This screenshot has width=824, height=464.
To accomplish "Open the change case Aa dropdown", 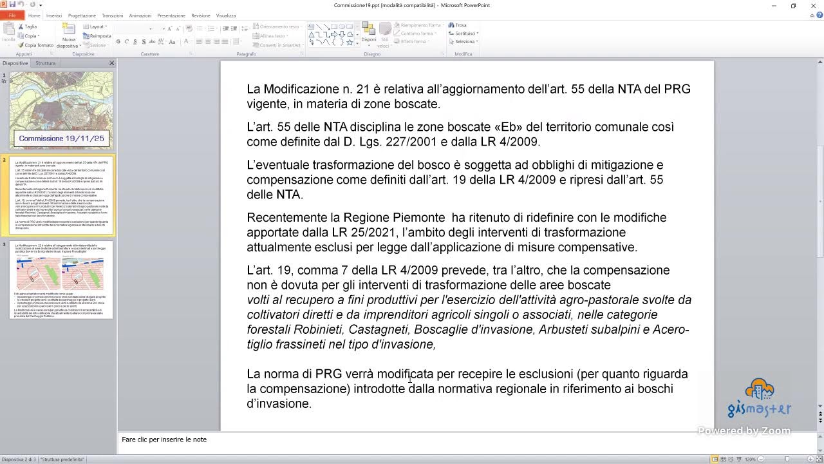I will (x=172, y=41).
